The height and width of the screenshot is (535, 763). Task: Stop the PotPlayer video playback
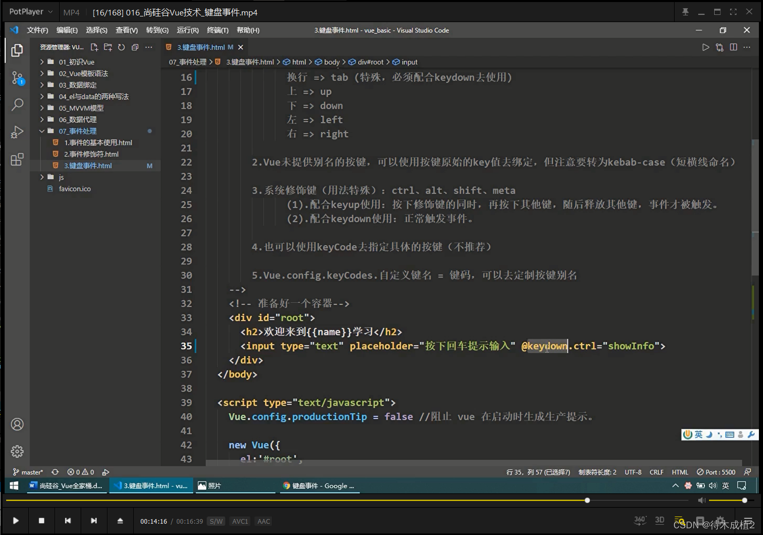pos(42,521)
